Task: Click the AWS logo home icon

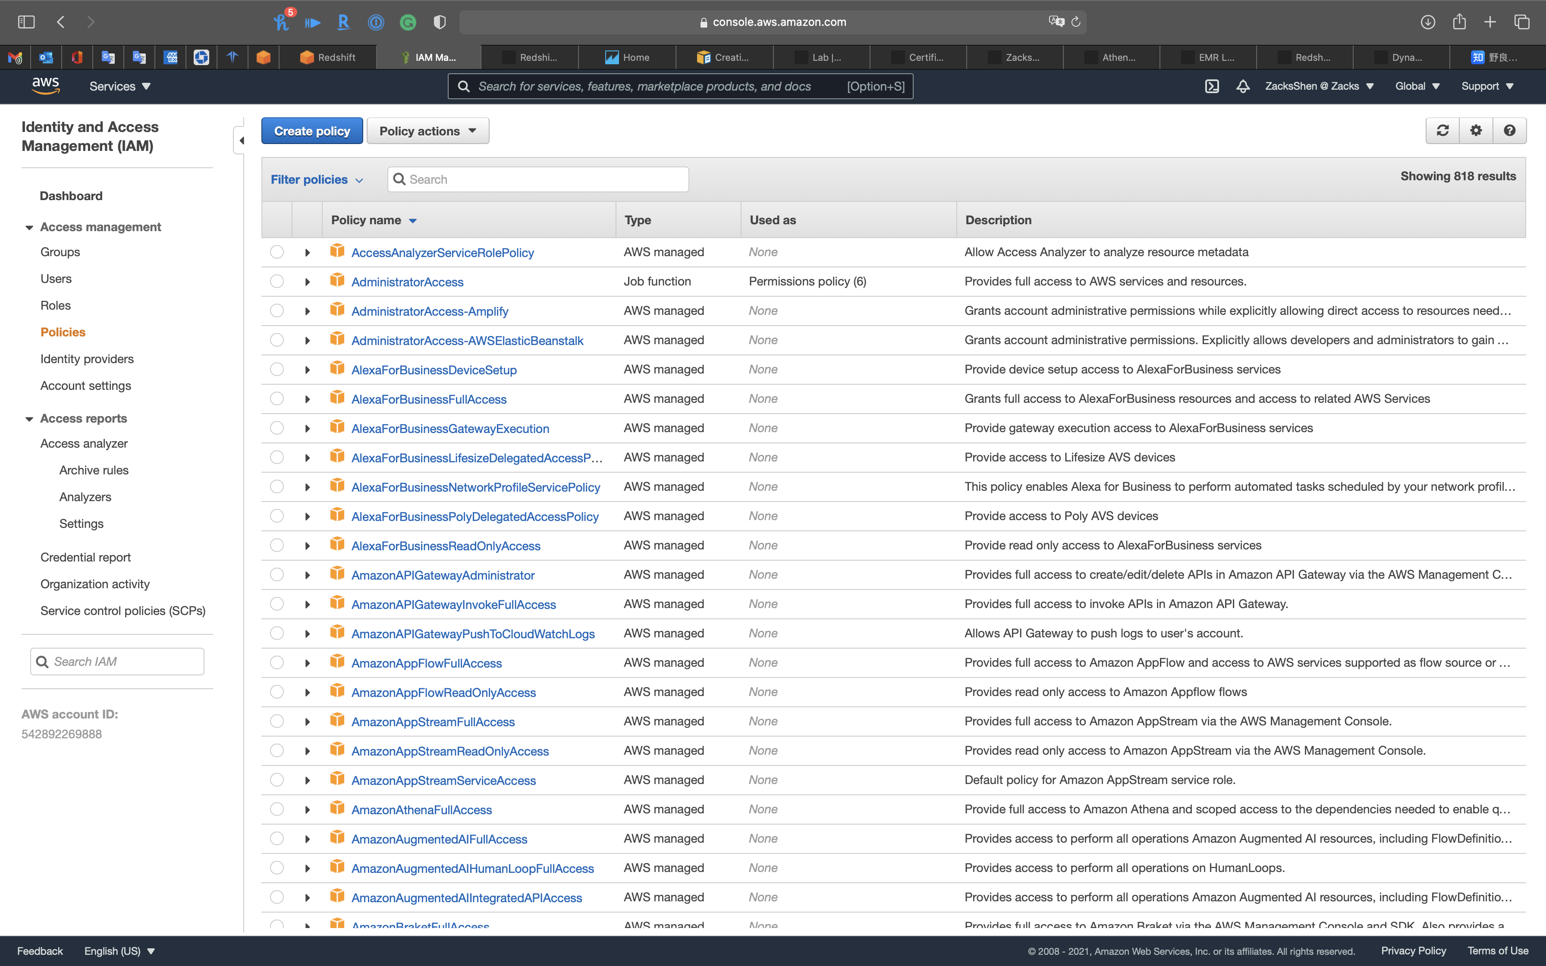Action: (45, 86)
